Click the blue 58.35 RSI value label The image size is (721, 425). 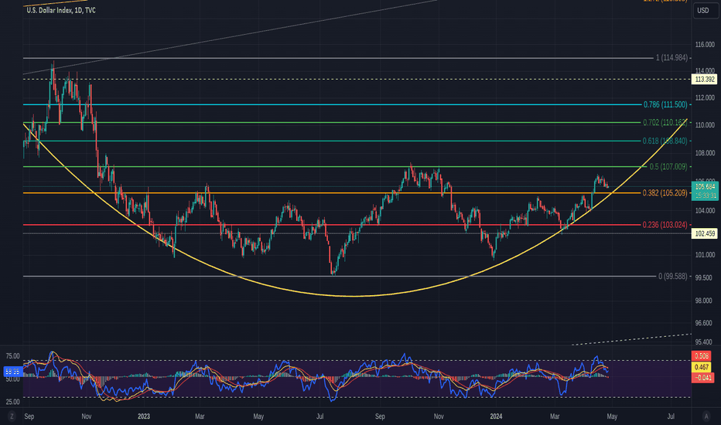(x=12, y=372)
